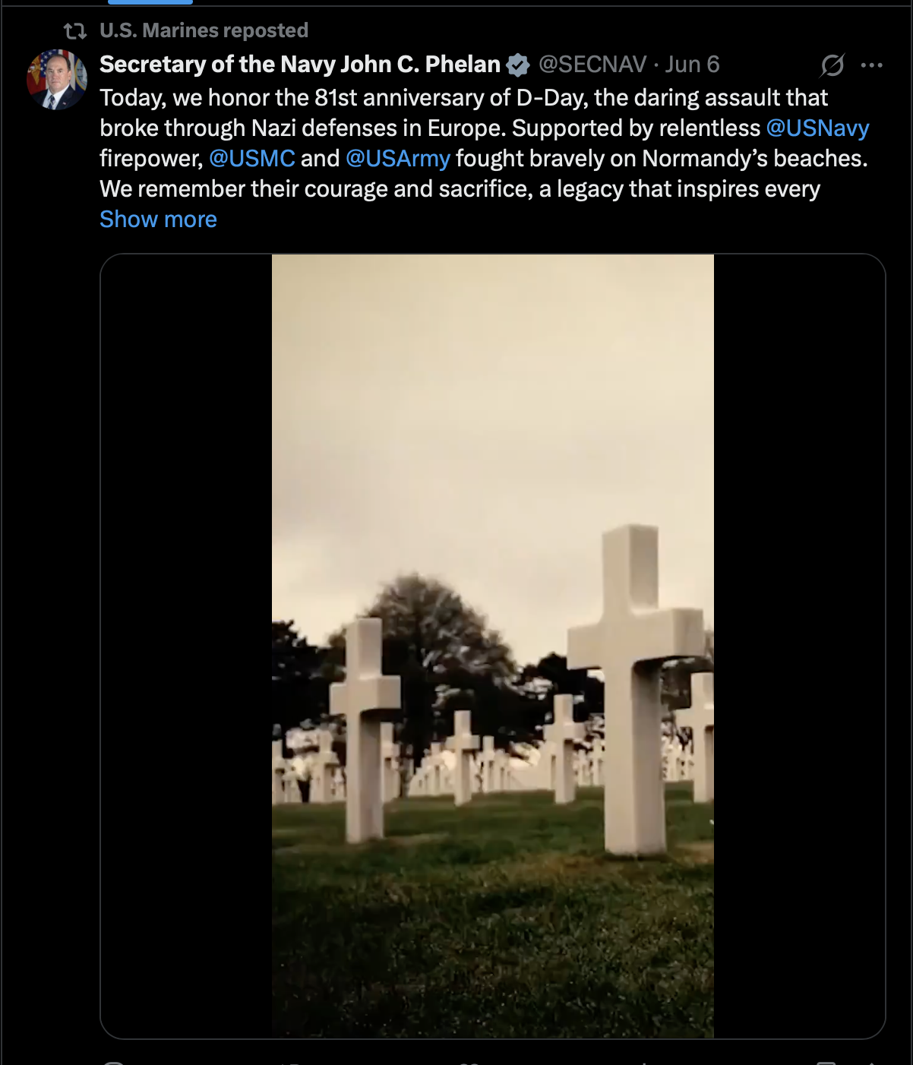
Task: Click the partially visible share icon below the video
Action: click(871, 1062)
